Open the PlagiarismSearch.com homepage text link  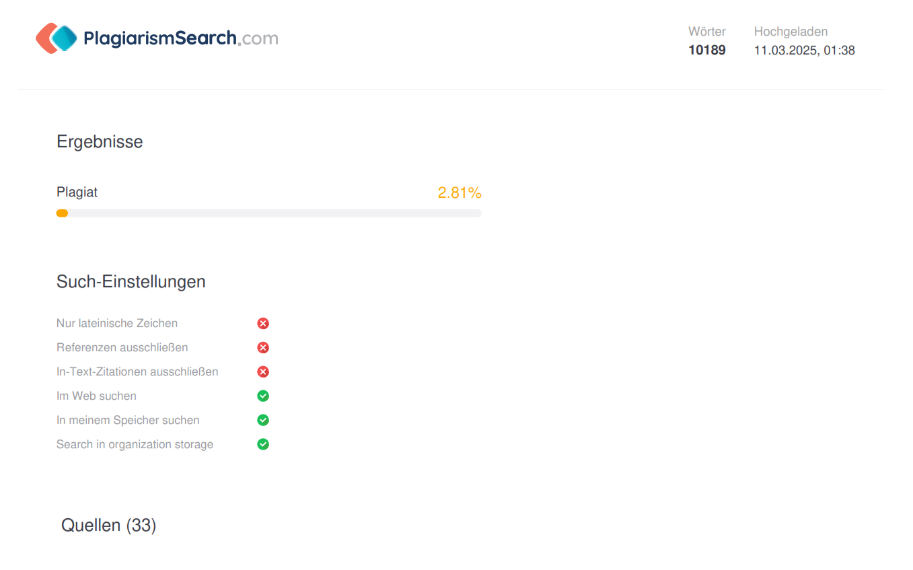point(180,38)
